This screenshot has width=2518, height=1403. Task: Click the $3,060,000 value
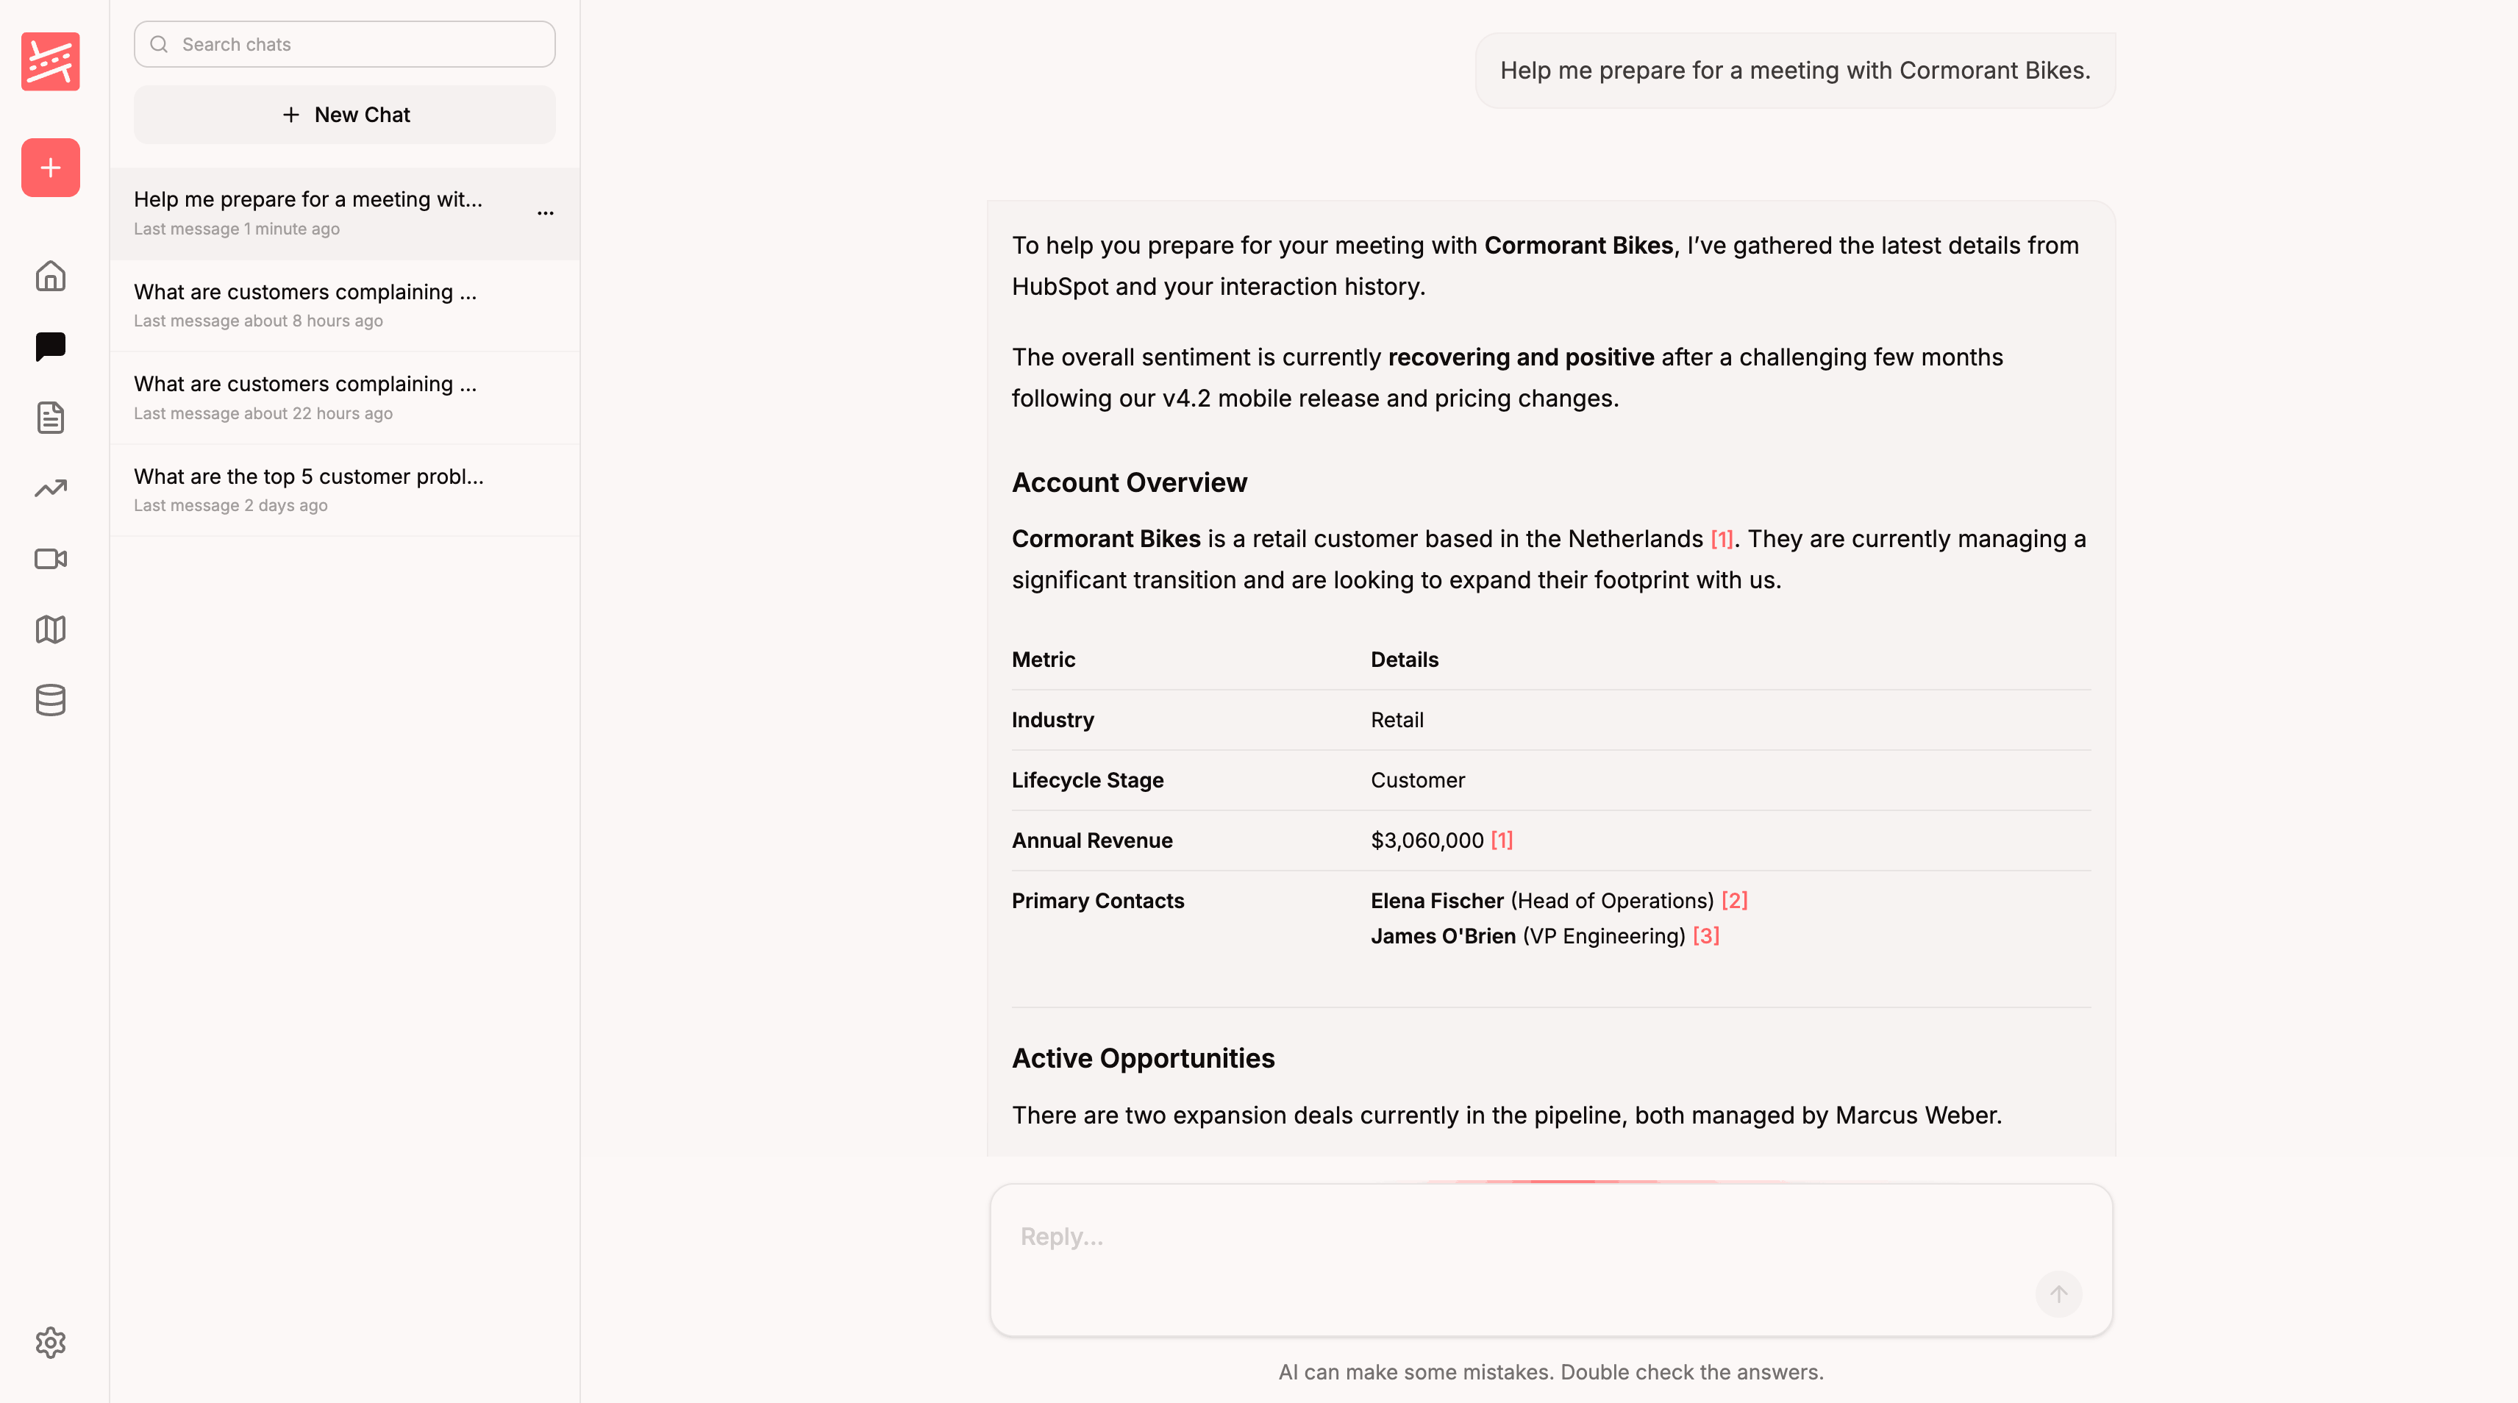[1427, 840]
